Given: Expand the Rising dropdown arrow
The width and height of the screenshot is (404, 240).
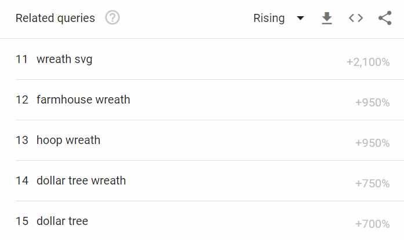Looking at the screenshot, I should click(x=300, y=18).
